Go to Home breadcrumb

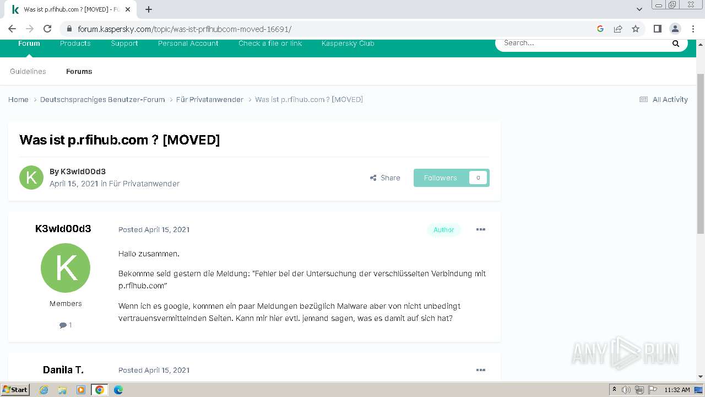click(x=18, y=100)
